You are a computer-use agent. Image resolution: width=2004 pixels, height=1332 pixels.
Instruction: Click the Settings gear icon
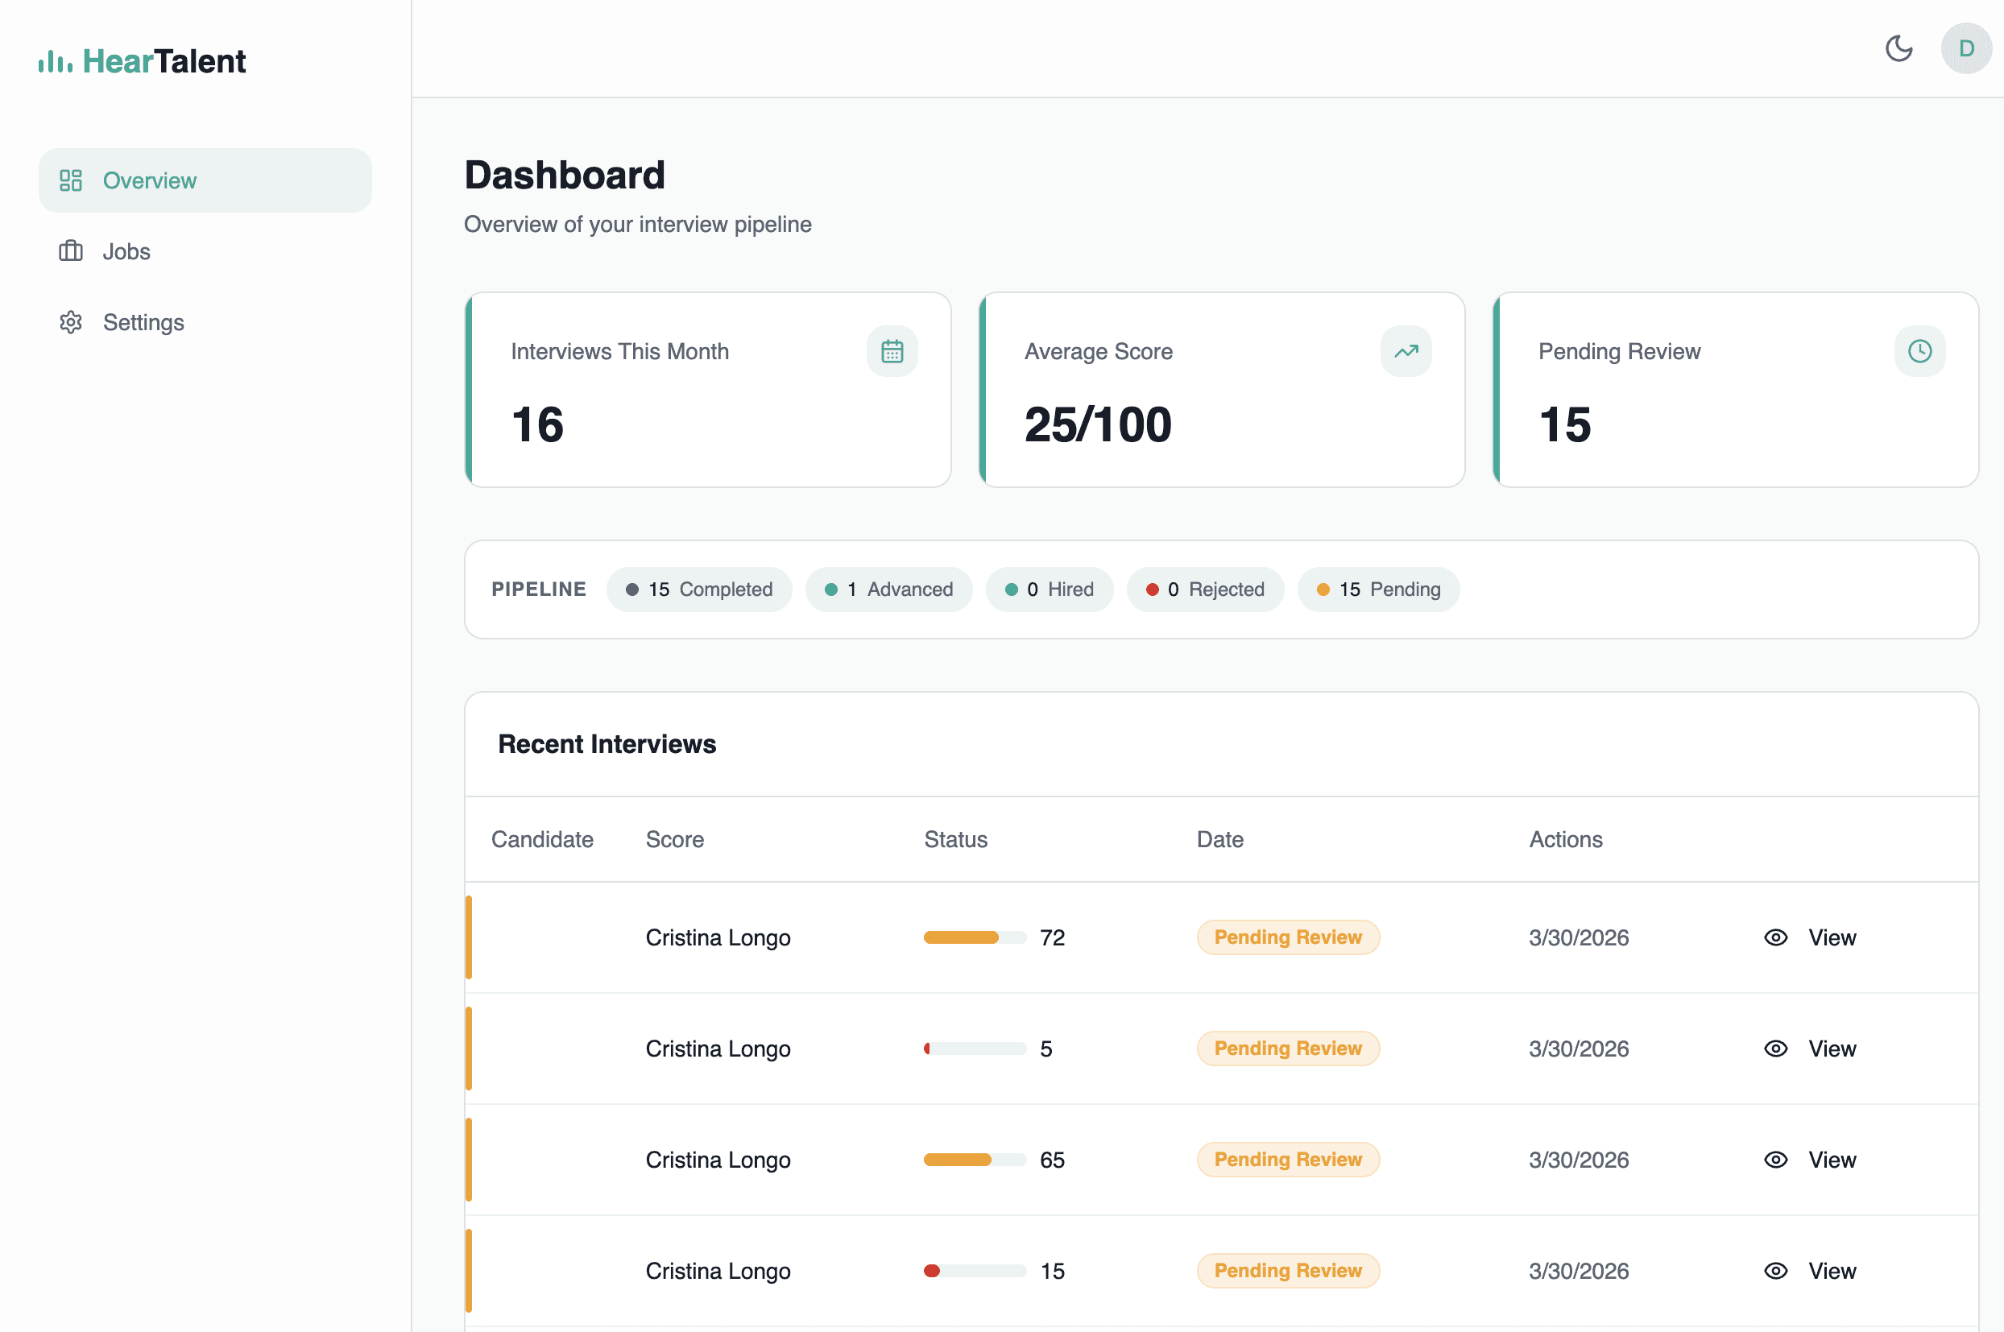tap(72, 322)
